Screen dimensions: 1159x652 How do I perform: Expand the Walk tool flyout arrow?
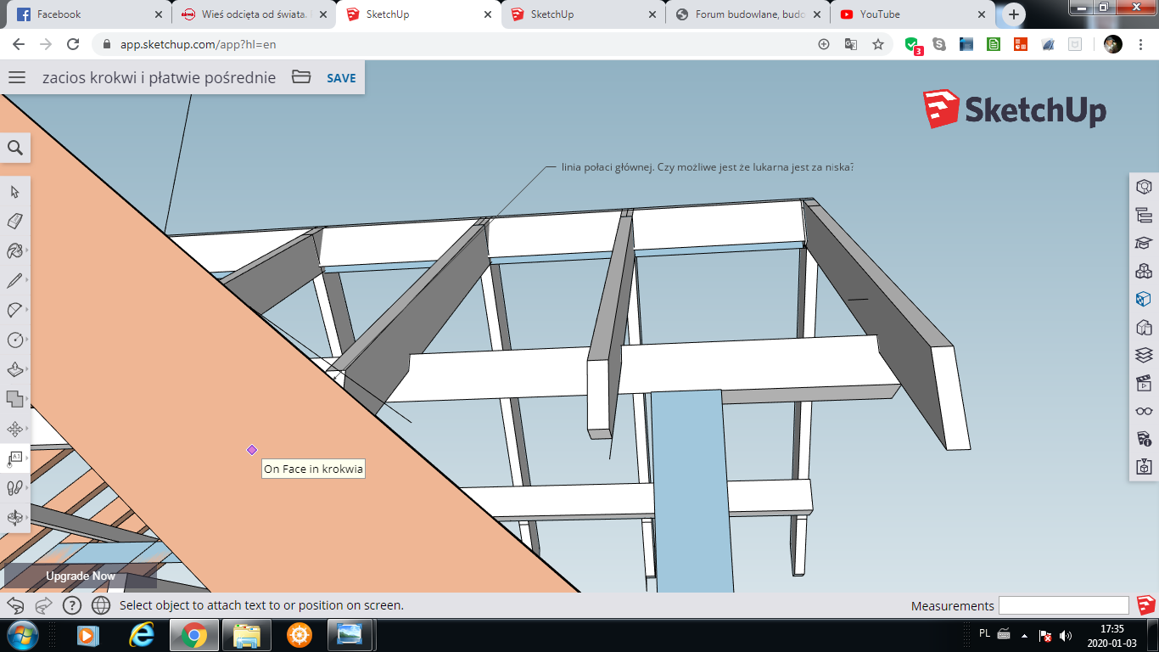click(27, 488)
